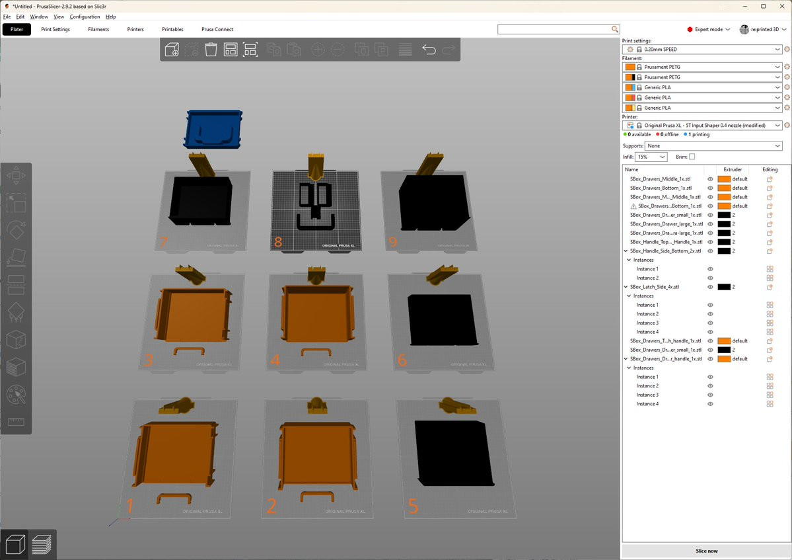Open the File menu
This screenshot has width=792, height=560.
(x=7, y=17)
